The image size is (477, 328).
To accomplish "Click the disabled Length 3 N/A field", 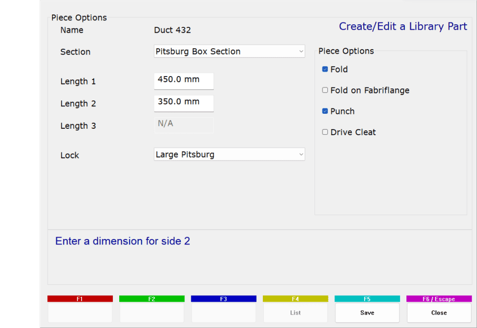I will coord(183,125).
